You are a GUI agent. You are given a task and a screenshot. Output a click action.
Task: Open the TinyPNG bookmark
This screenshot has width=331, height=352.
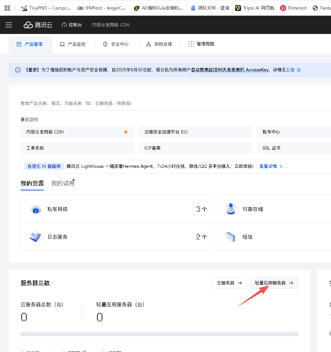(46, 8)
